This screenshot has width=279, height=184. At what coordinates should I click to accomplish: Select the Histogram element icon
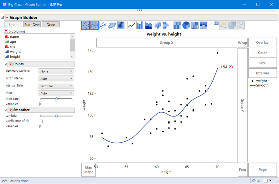pyautogui.click(x=166, y=25)
